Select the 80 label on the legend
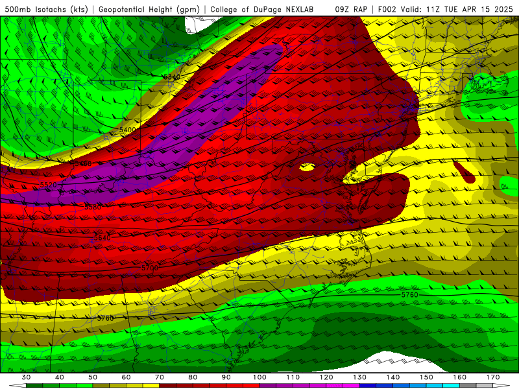This screenshot has width=519, height=389. pyautogui.click(x=193, y=377)
